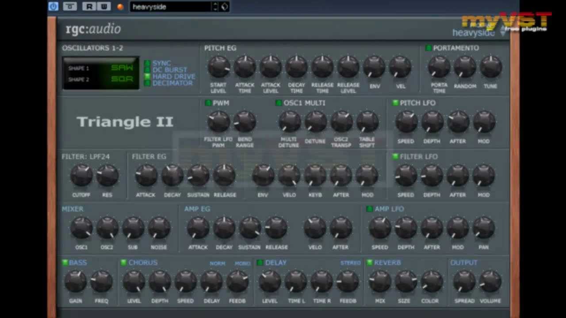
Task: Click the Amp EG RELEASE knob
Action: [x=276, y=228]
